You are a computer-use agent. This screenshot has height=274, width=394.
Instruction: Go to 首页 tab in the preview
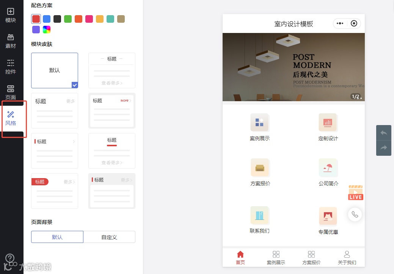coord(240,258)
